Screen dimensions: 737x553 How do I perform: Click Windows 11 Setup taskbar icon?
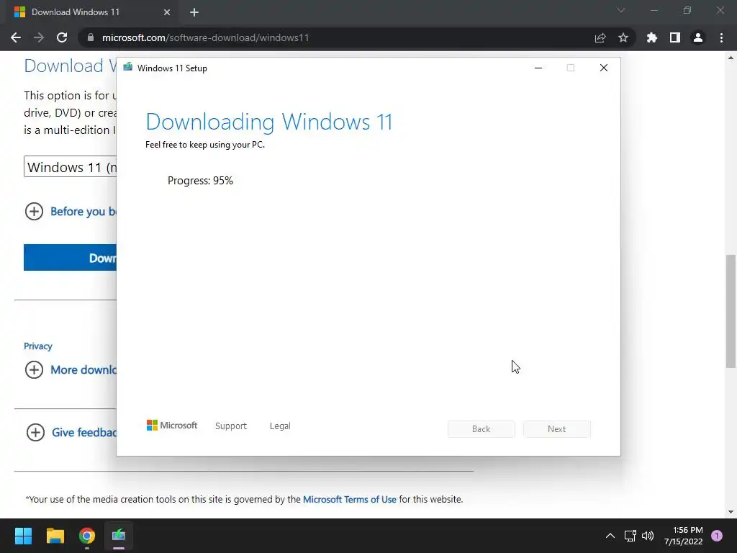click(x=119, y=536)
